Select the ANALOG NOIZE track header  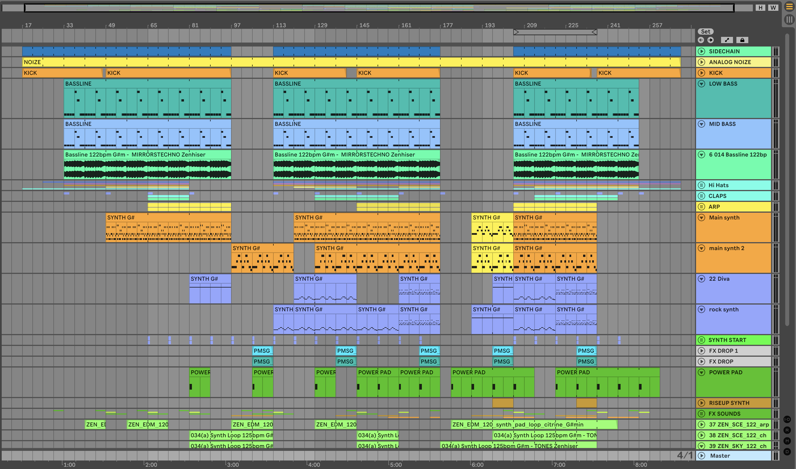[737, 62]
